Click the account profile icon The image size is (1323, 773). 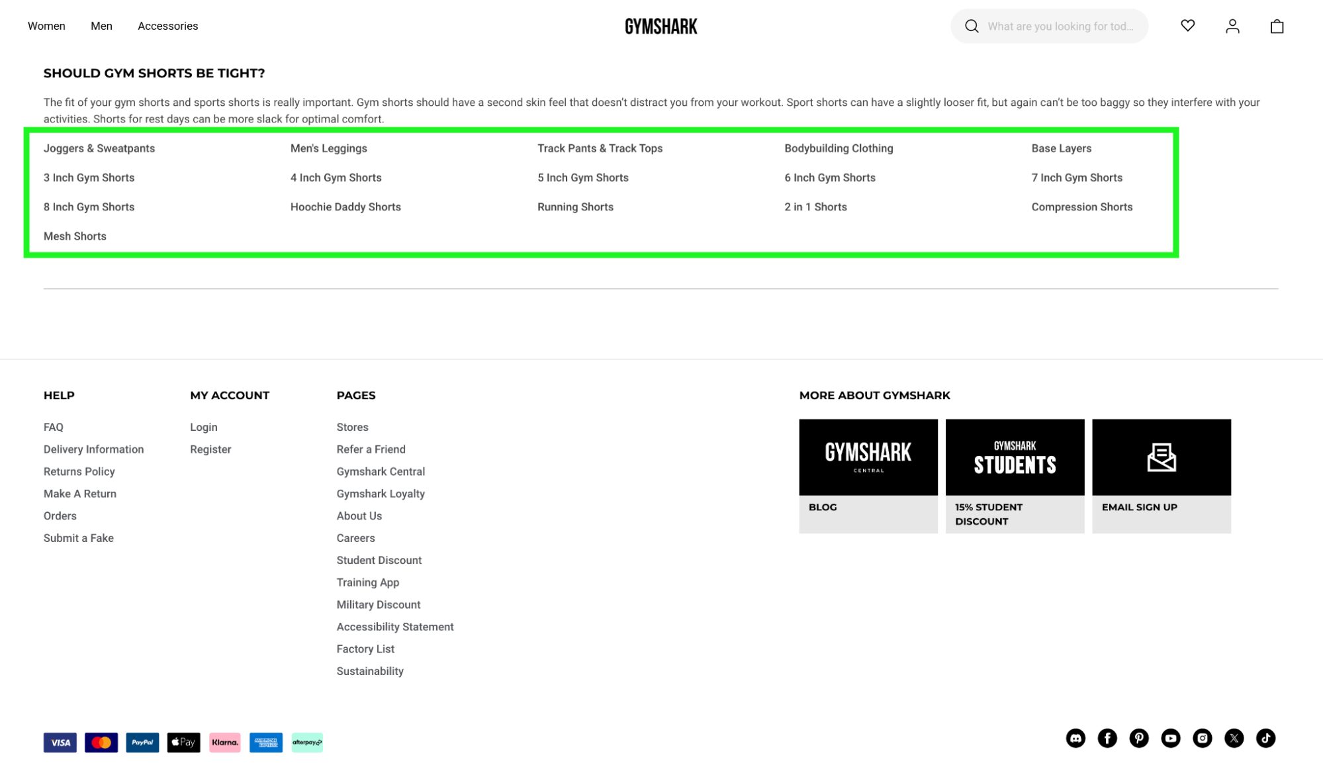coord(1232,26)
